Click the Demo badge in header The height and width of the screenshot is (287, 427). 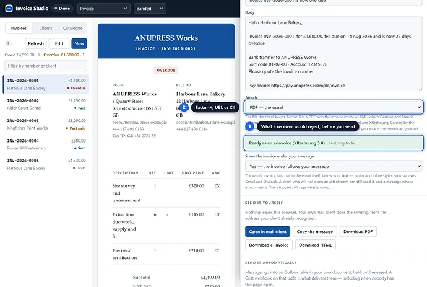click(63, 9)
